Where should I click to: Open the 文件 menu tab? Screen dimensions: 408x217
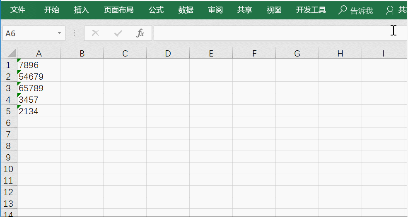coord(18,10)
